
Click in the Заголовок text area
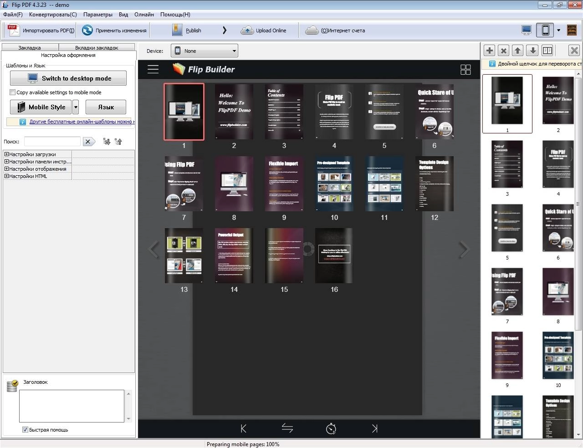72,406
